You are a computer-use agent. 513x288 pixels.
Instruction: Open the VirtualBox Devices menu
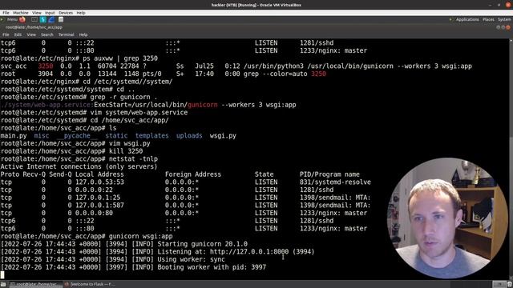click(66, 13)
